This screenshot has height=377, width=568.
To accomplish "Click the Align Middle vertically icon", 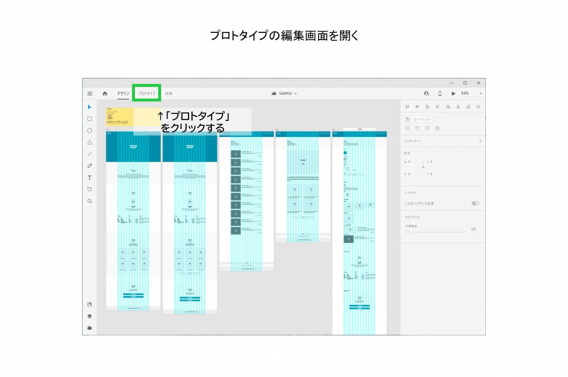I will (417, 107).
